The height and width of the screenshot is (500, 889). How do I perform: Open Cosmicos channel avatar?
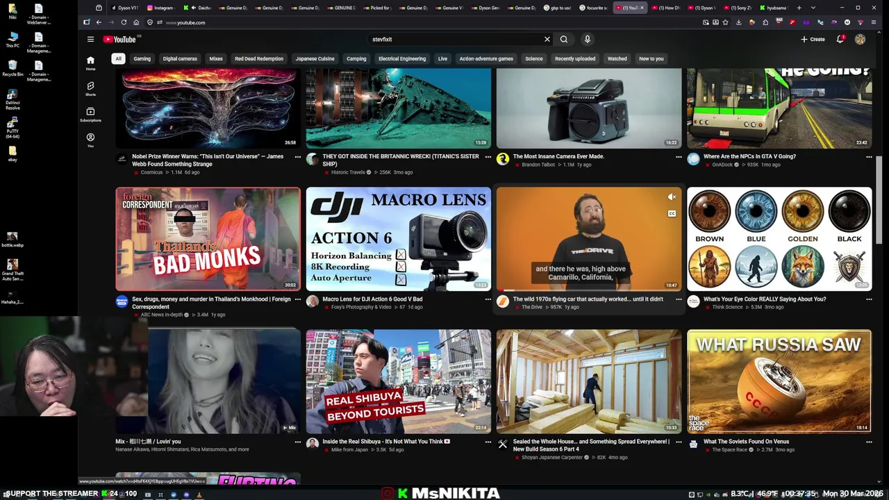(x=122, y=160)
